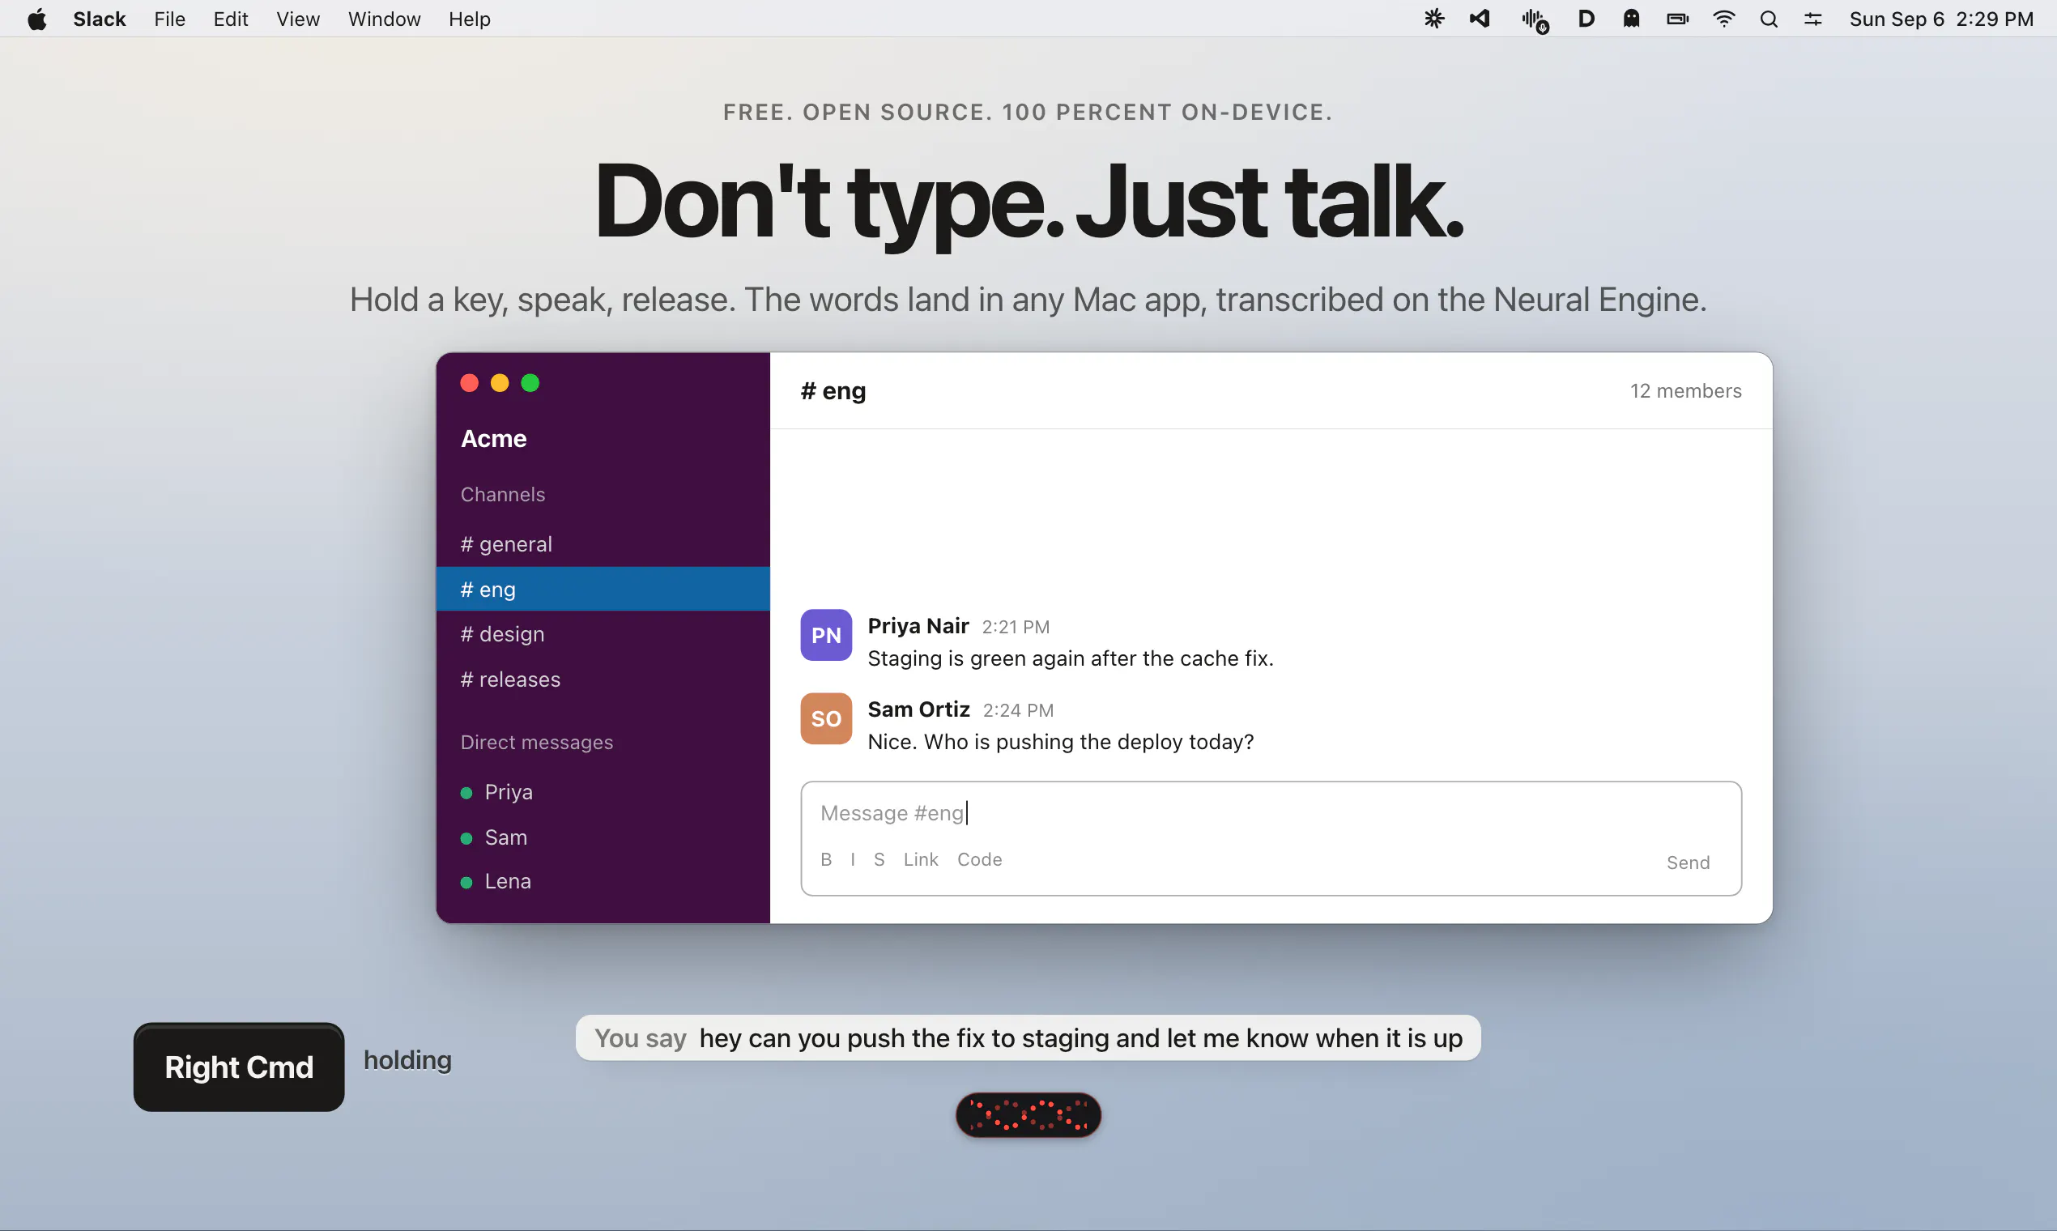The height and width of the screenshot is (1231, 2057).
Task: Click the date and time clock
Action: click(x=1941, y=19)
